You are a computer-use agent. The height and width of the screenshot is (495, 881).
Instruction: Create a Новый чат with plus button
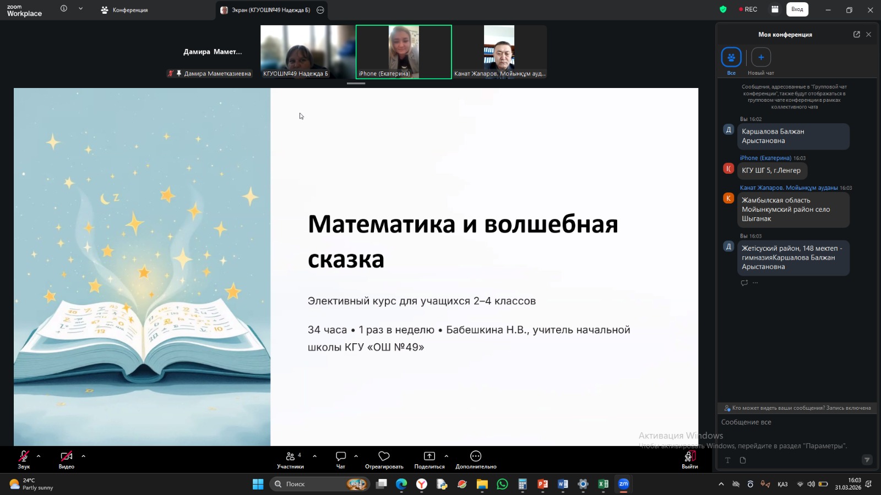click(x=761, y=57)
